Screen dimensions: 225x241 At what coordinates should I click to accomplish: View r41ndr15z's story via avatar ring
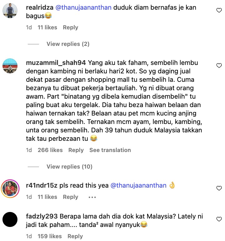pos(10,189)
